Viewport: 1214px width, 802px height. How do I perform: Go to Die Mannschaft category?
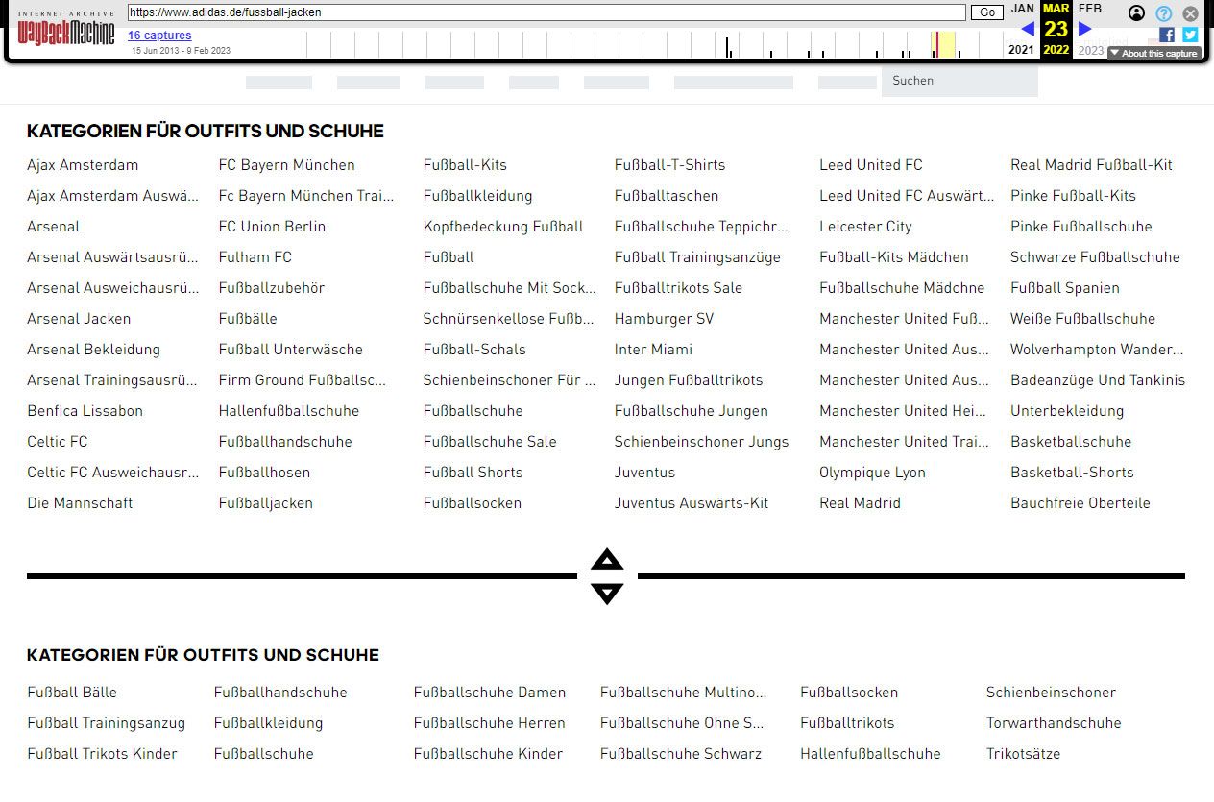pos(80,503)
